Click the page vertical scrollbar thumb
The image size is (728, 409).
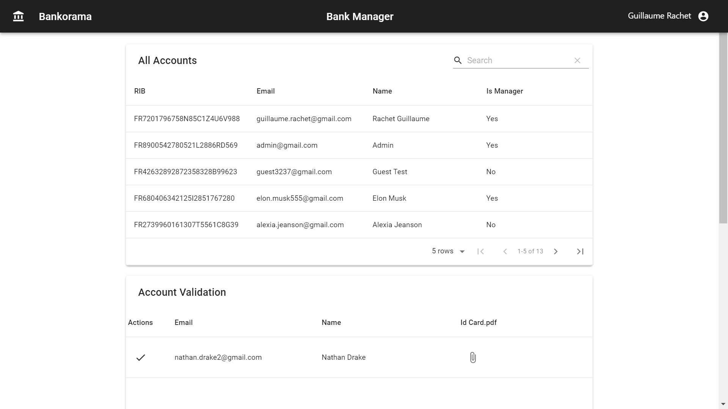point(723,128)
